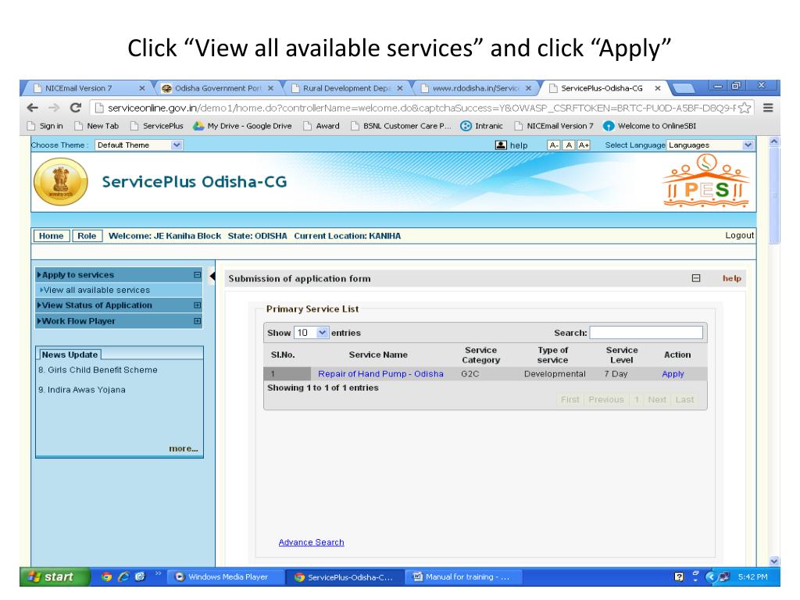This screenshot has width=800, height=600.
Task: Open the Intranic bookmark
Action: point(481,126)
